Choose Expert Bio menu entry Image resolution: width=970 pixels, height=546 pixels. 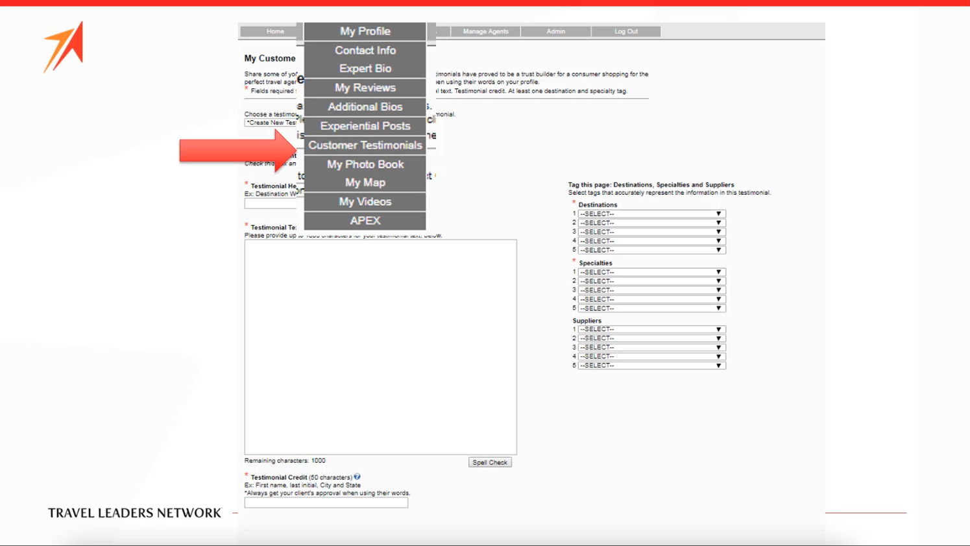coord(365,68)
